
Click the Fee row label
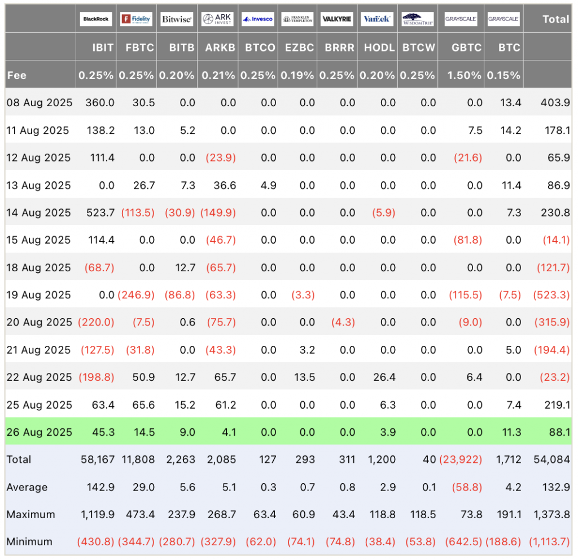click(x=17, y=75)
